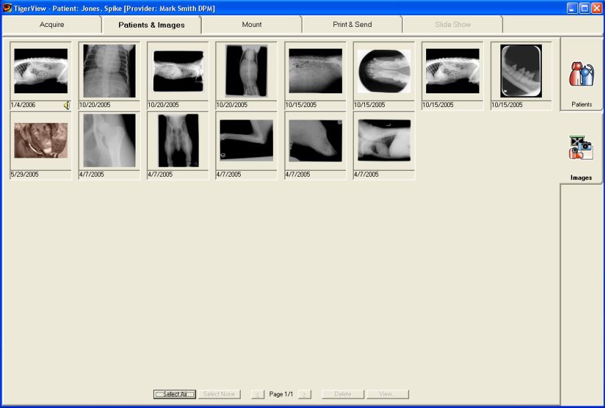Click the Select None button
This screenshot has height=408, width=605.
point(219,394)
